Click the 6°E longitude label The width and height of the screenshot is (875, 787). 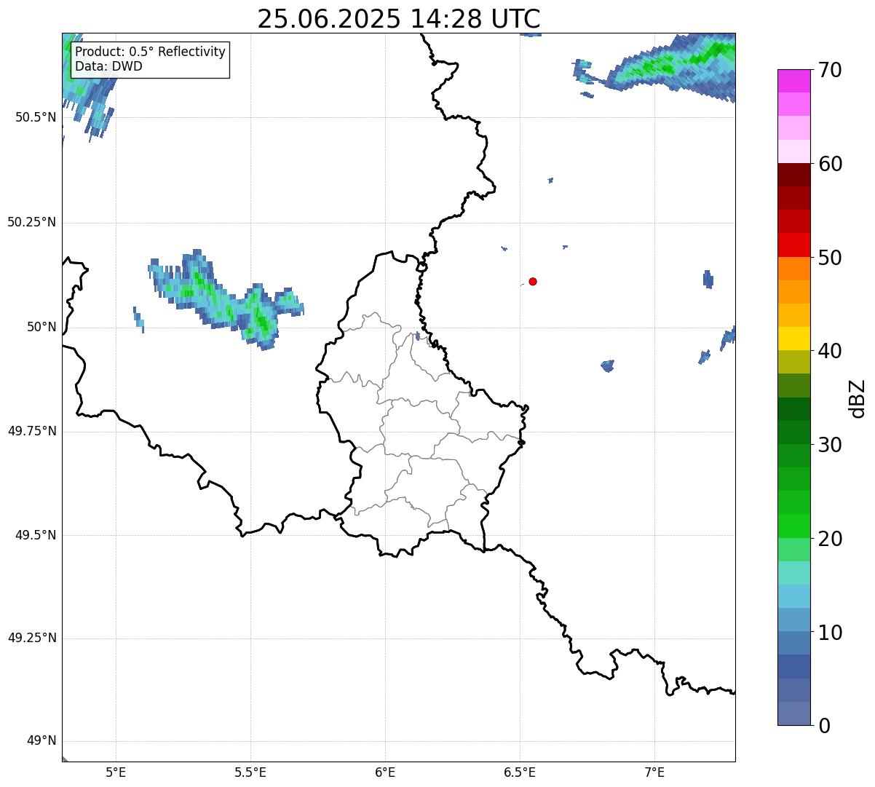pos(385,772)
